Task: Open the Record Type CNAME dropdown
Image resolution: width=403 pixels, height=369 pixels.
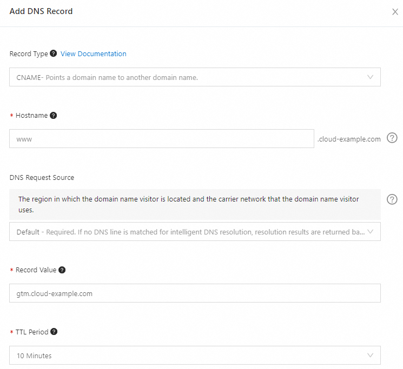Action: pyautogui.click(x=195, y=77)
